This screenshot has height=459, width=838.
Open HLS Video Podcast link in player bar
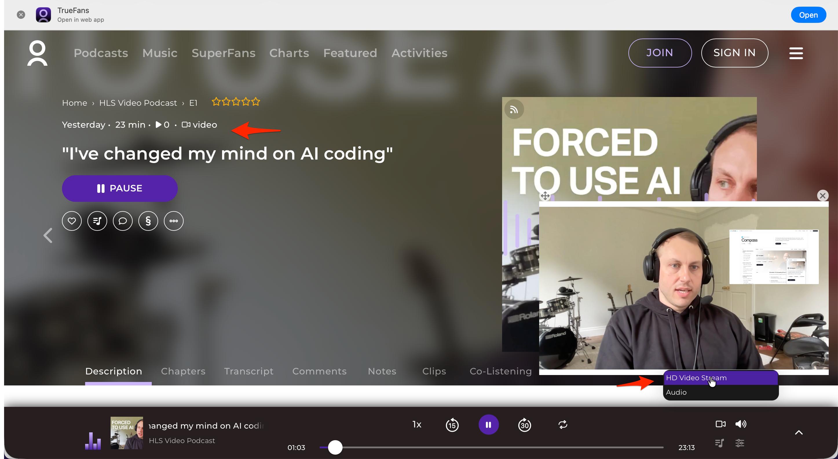(x=182, y=440)
